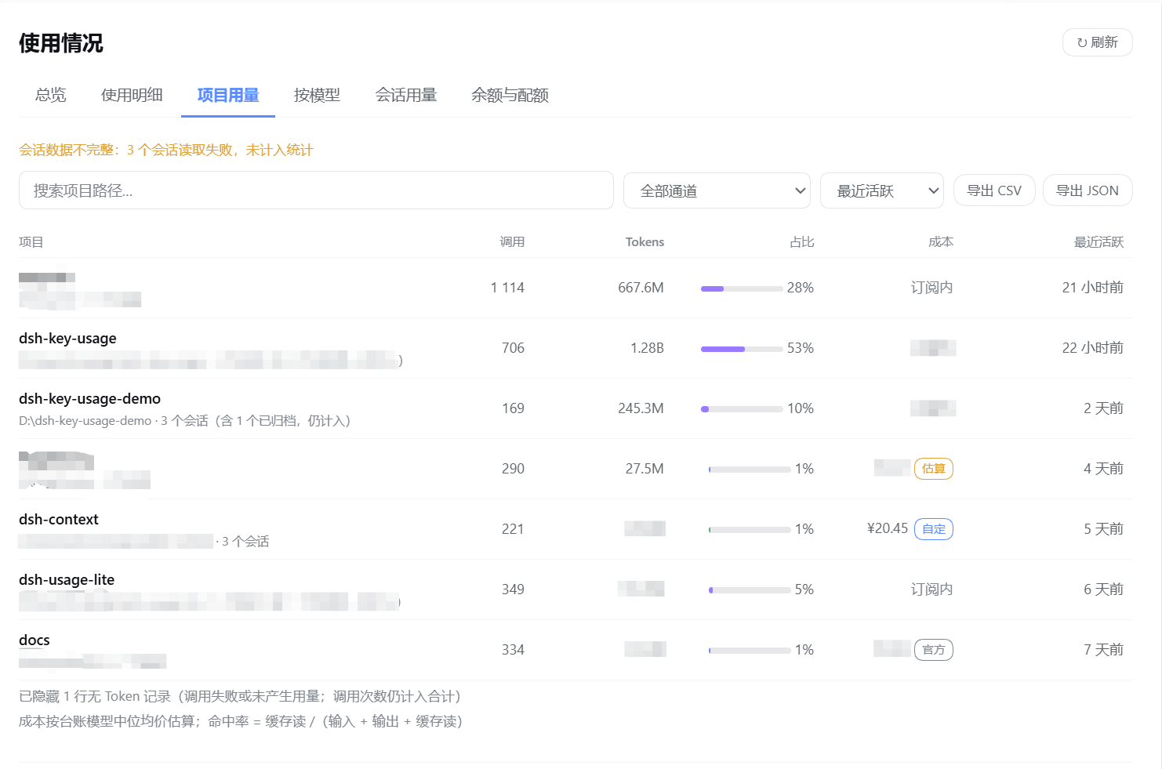Click the 项目 column header

point(31,242)
